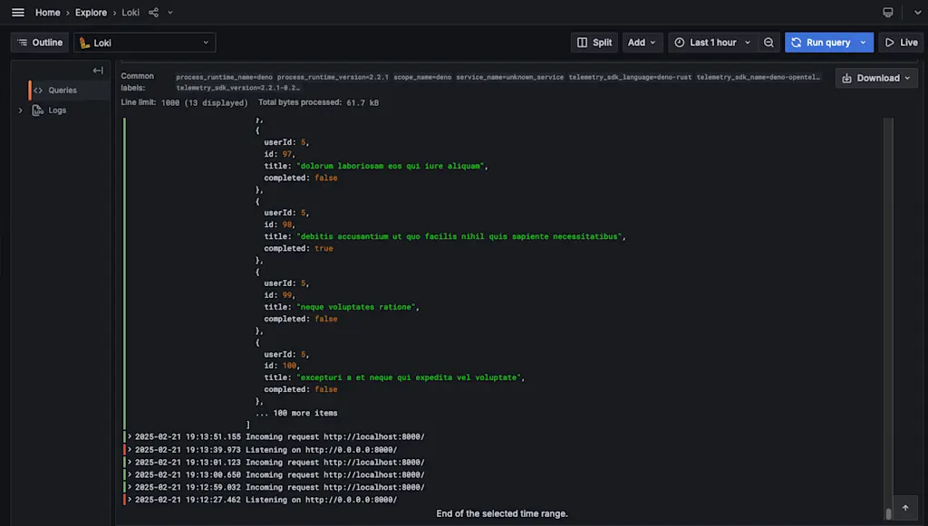Image resolution: width=928 pixels, height=526 pixels.
Task: Click the Run query button
Action: 820,43
